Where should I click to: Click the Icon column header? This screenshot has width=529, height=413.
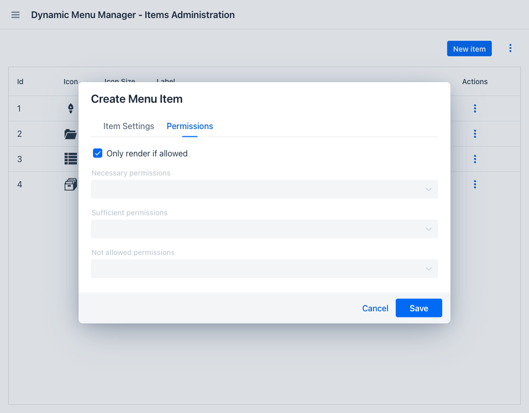click(70, 82)
